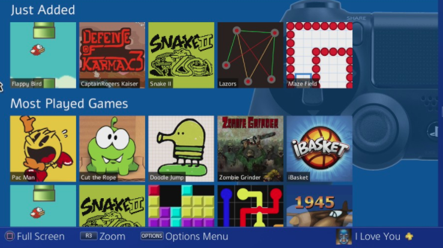Launch the 1945 airplane game

click(320, 206)
